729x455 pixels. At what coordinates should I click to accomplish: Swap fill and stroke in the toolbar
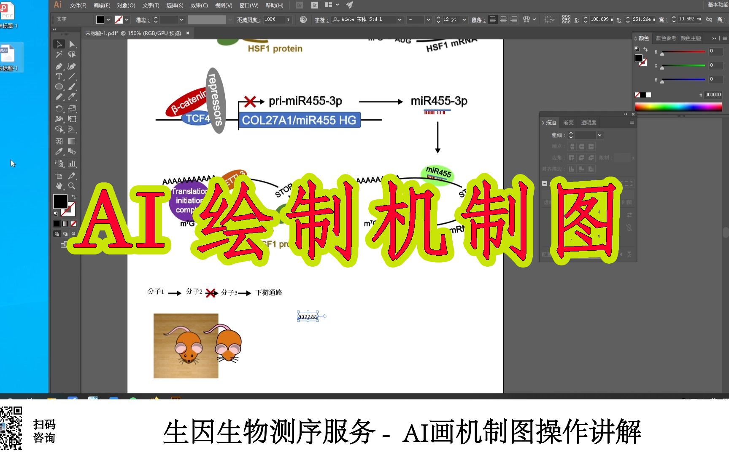[x=74, y=197]
